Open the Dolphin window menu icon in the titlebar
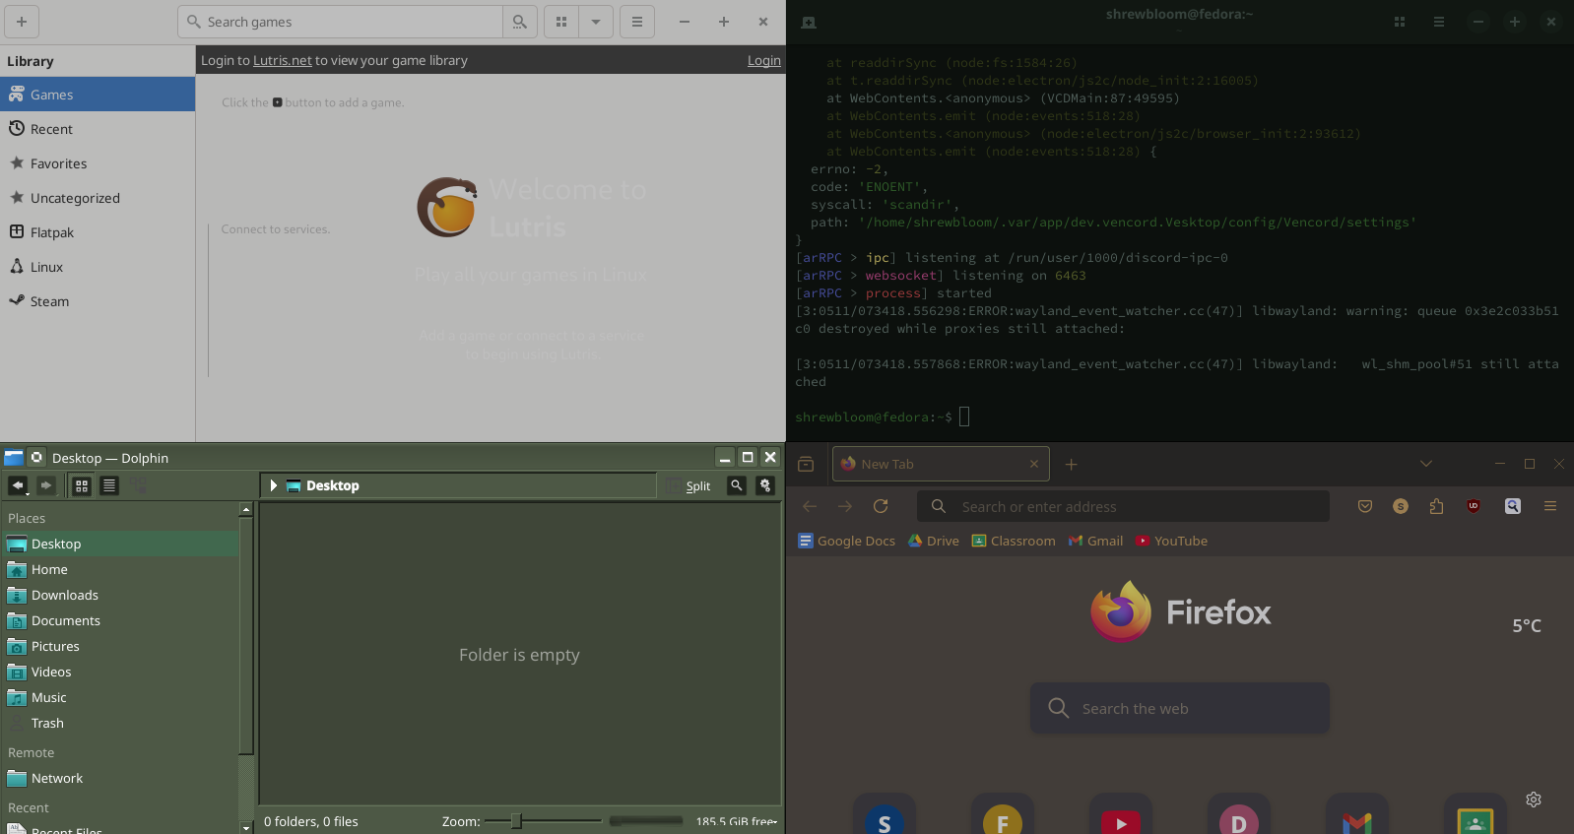 pos(14,458)
